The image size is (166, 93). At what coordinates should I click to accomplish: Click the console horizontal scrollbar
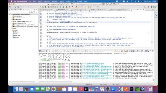(56, 82)
